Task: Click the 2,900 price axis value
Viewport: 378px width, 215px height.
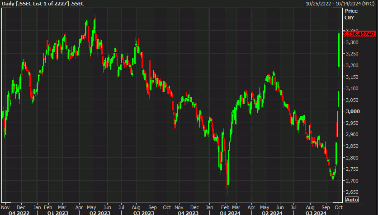Action: [352, 134]
